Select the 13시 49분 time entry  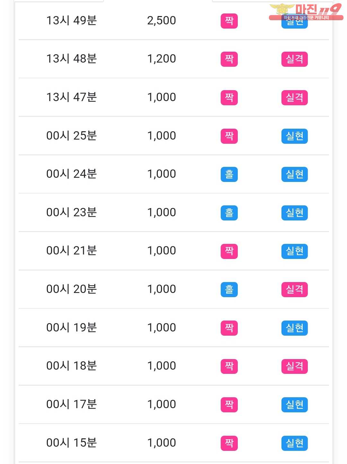click(x=72, y=21)
